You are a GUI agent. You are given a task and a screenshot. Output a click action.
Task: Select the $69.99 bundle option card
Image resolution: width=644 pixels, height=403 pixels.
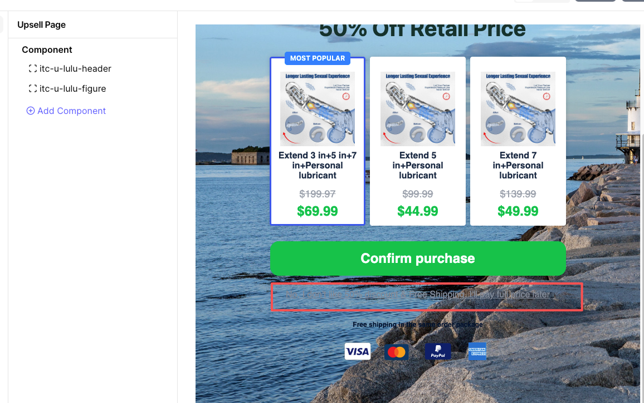(x=318, y=141)
